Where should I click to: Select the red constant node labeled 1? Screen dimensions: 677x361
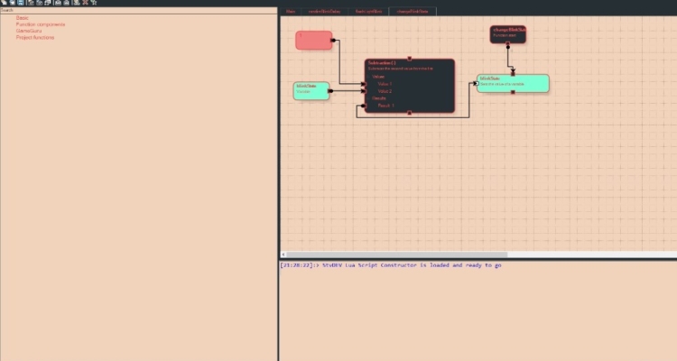(x=314, y=40)
